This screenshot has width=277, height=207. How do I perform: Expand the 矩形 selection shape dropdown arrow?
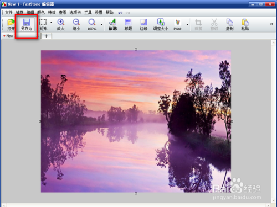51,23
